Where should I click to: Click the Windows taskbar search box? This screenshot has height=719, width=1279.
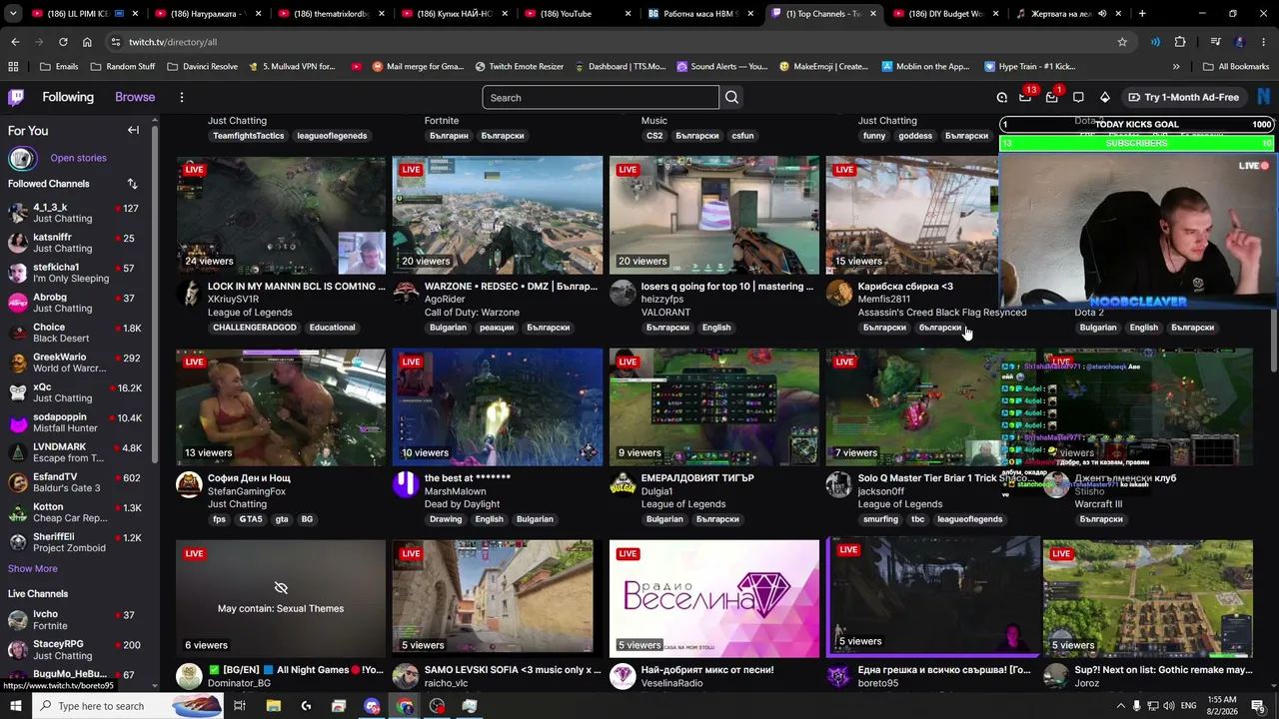[x=129, y=706]
